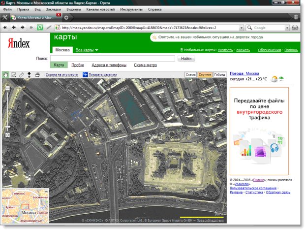Switch map view to Спутник
Image resolution: width=305 pixels, height=230 pixels.
coord(205,74)
